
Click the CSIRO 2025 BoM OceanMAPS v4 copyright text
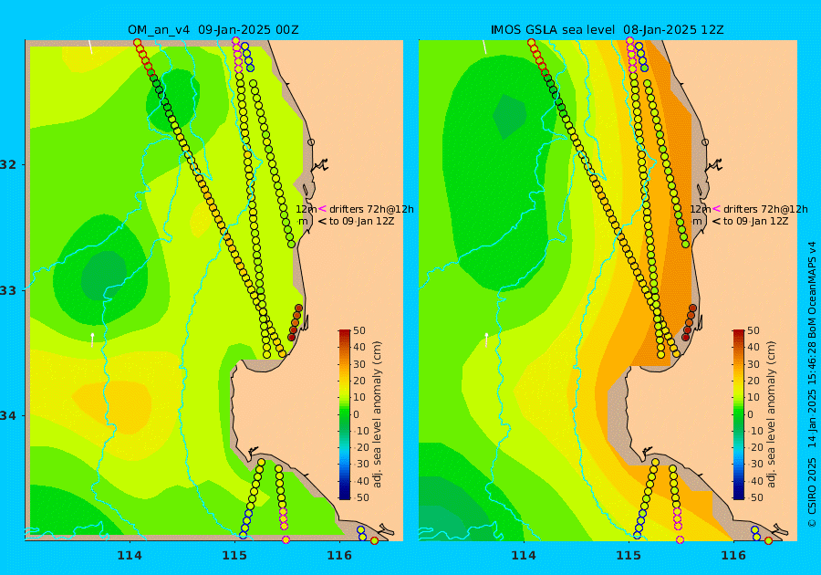coord(812,384)
